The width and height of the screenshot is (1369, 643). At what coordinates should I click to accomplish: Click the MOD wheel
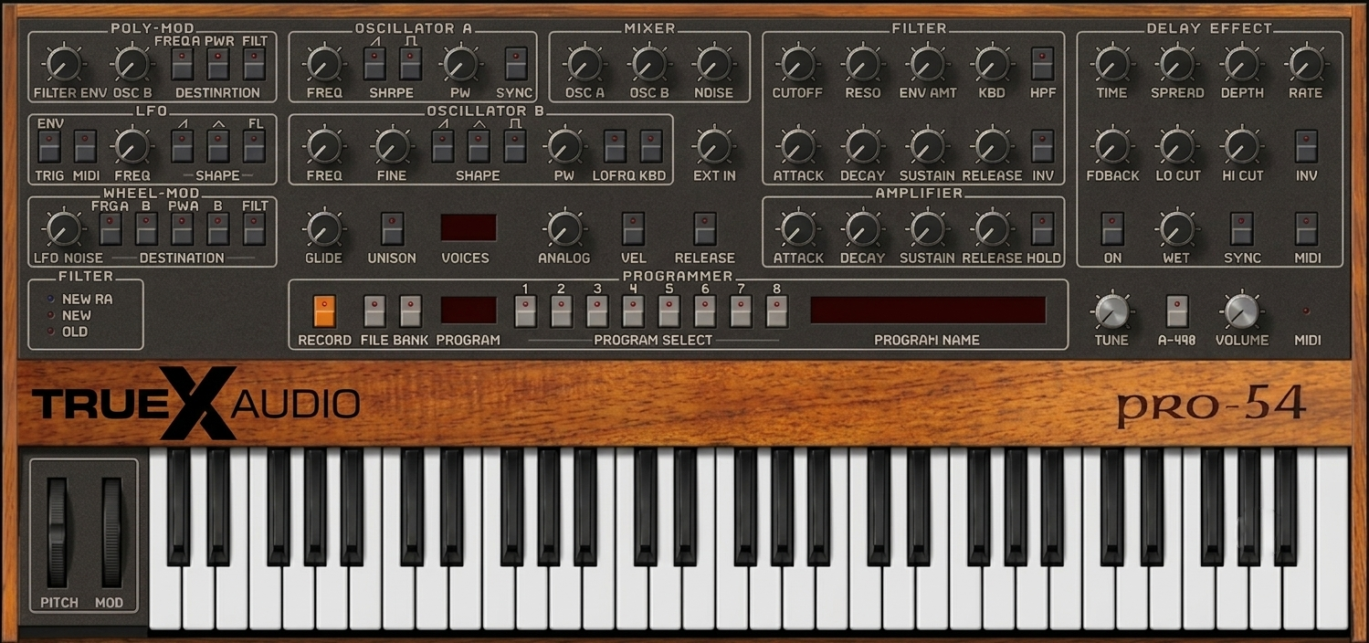(111, 531)
